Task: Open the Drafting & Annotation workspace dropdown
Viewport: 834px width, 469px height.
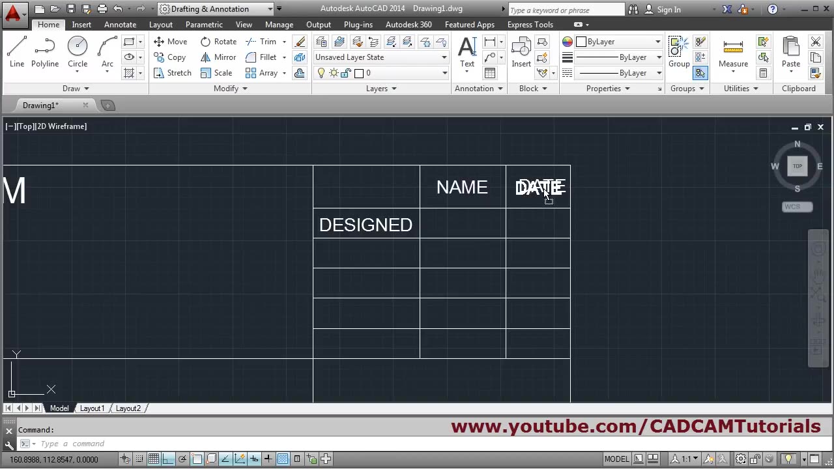Action: [216, 9]
